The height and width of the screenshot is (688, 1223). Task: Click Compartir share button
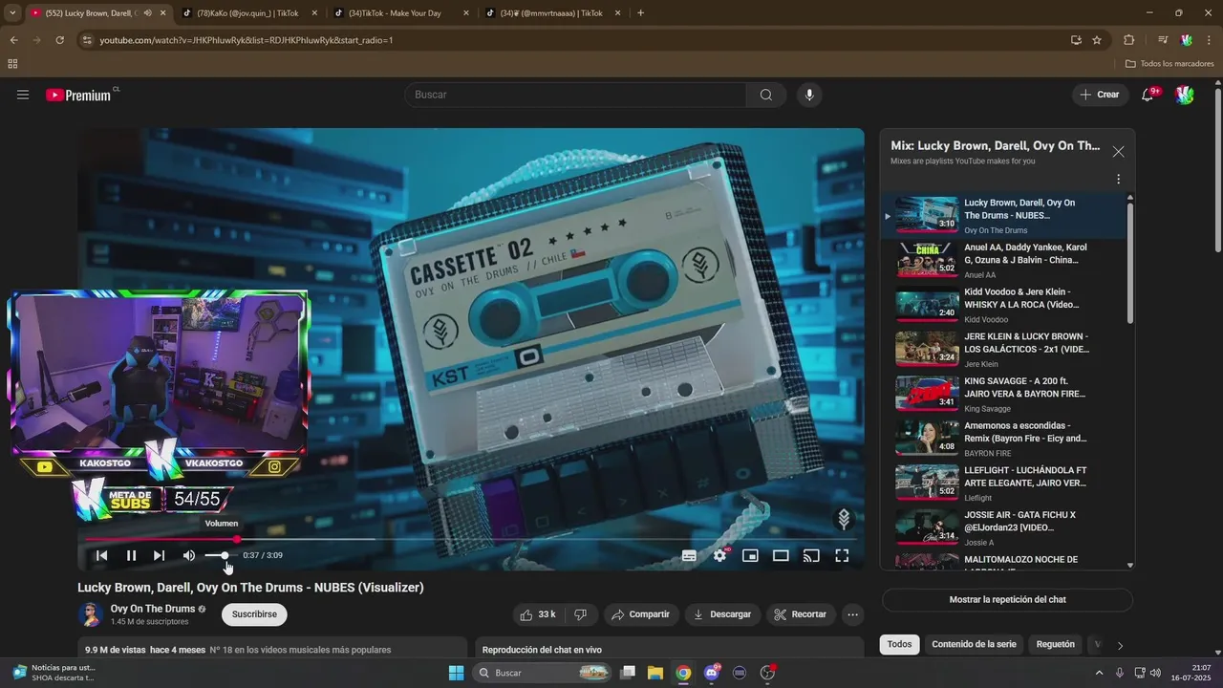tap(641, 614)
